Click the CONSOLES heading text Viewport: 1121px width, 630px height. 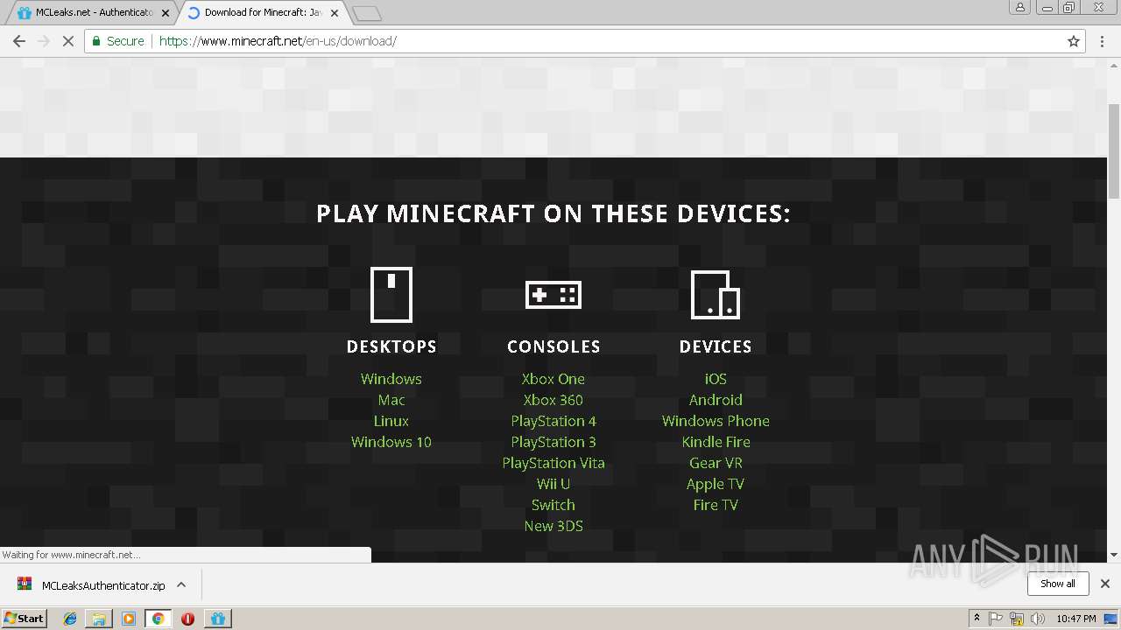[x=553, y=346]
